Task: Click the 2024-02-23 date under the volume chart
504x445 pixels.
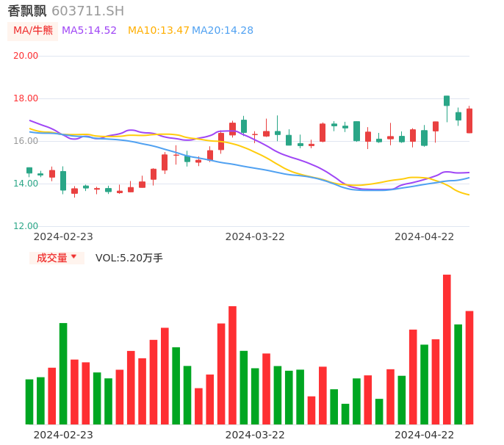Action: 63,435
